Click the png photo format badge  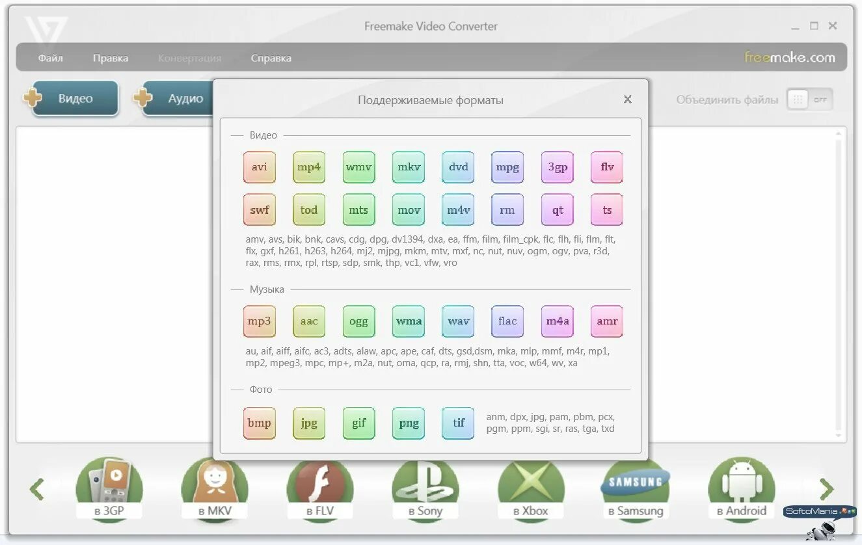click(408, 423)
